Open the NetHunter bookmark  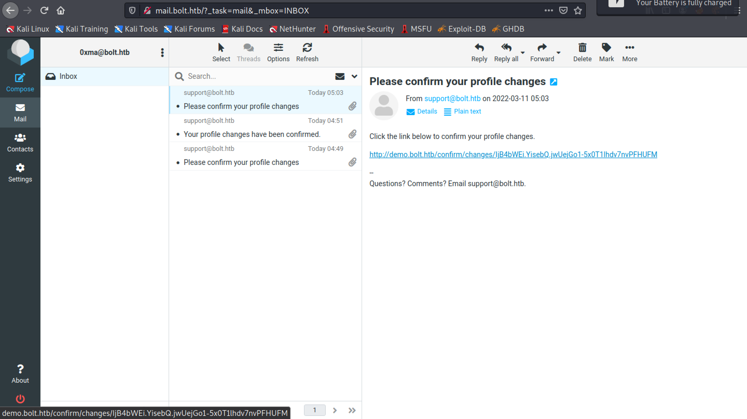tap(292, 29)
